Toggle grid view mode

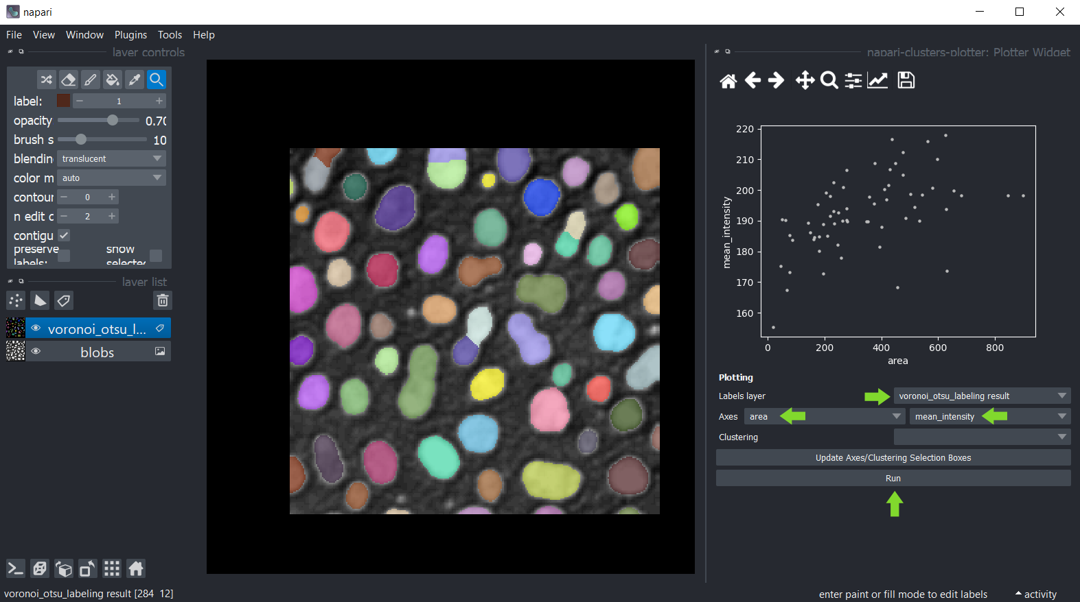[x=112, y=568]
